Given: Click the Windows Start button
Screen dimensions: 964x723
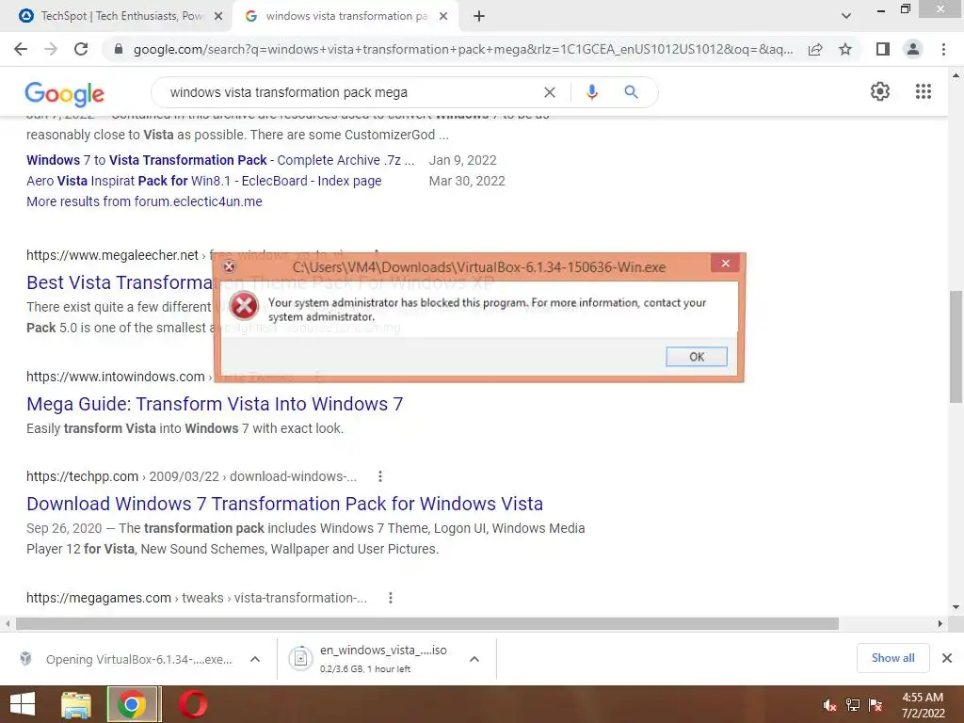Looking at the screenshot, I should tap(23, 704).
